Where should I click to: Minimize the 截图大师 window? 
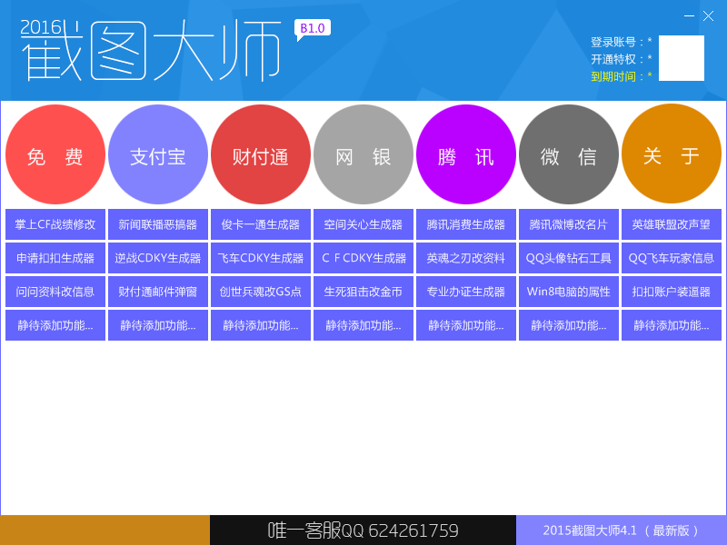click(689, 16)
